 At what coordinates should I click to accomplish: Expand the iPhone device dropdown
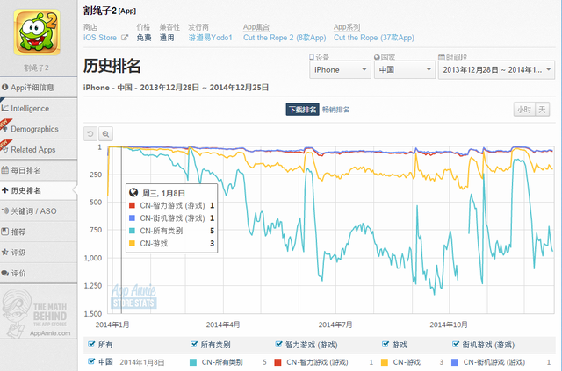point(340,69)
